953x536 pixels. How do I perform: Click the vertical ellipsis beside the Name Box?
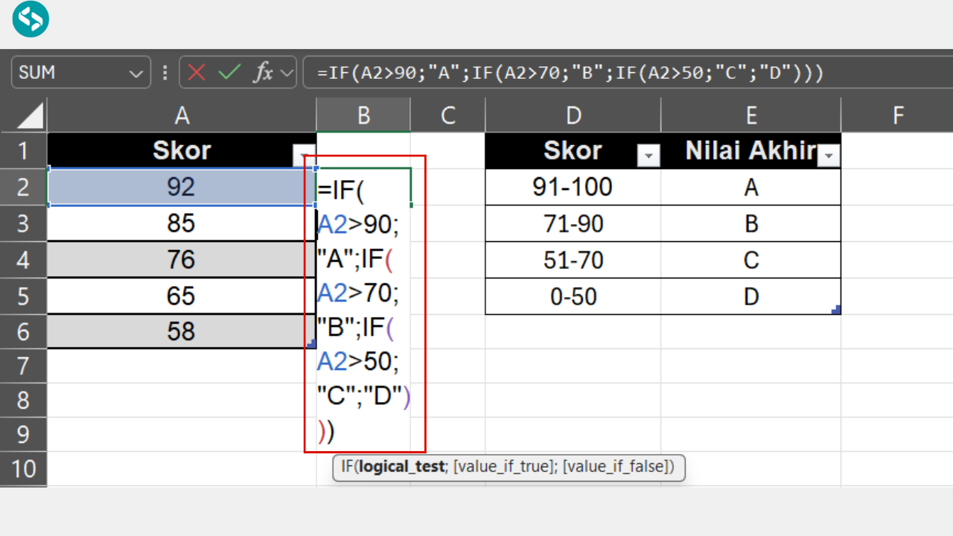point(165,71)
